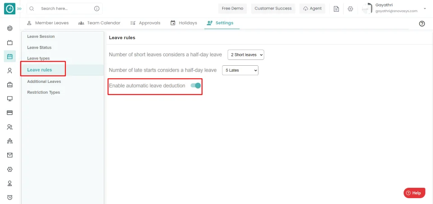Open the help question mark icon

click(422, 24)
